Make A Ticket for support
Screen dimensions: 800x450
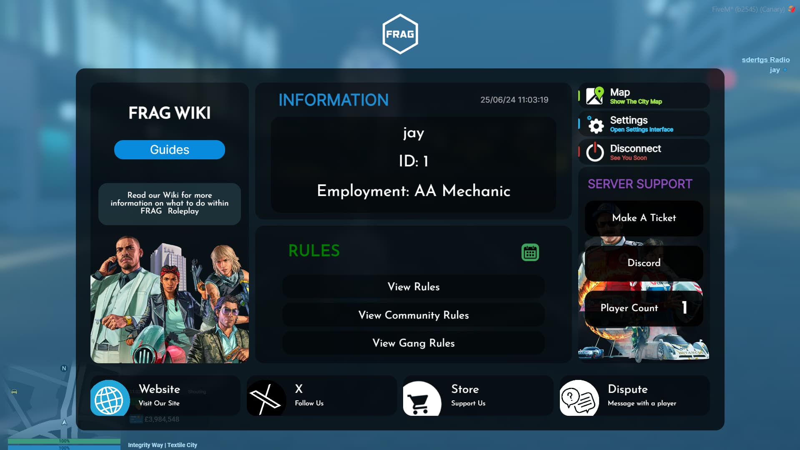[x=644, y=218]
